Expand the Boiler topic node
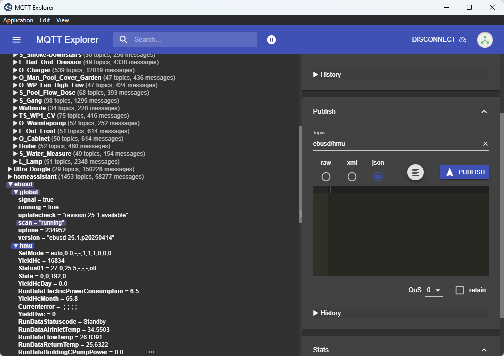Viewport: 504px width, 356px height. click(15, 146)
